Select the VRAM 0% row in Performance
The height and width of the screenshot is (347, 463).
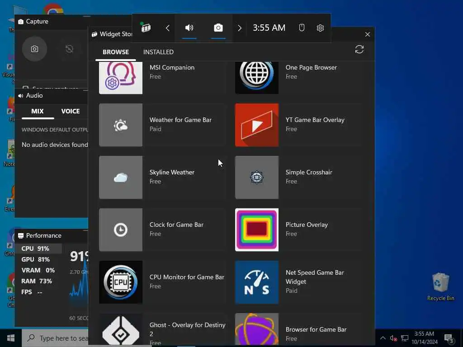[x=38, y=270]
